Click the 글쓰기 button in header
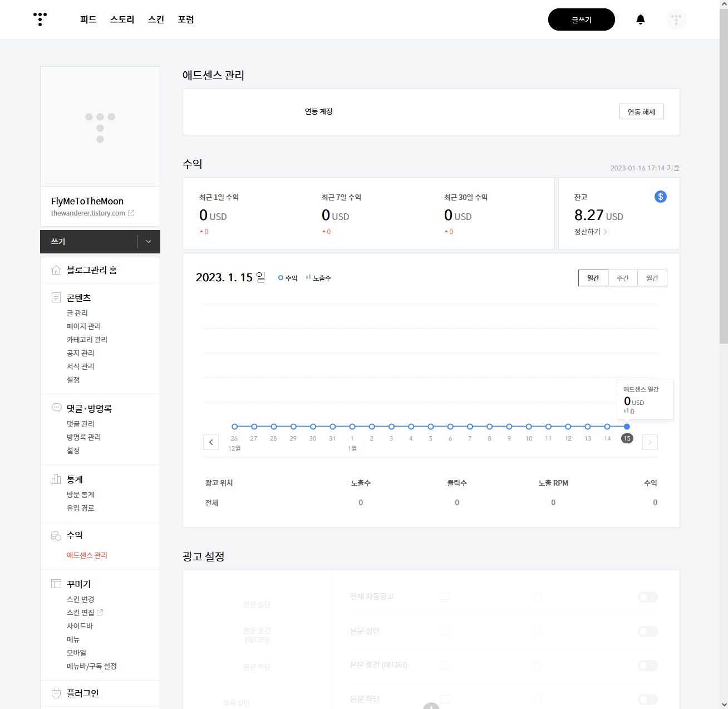 click(582, 19)
